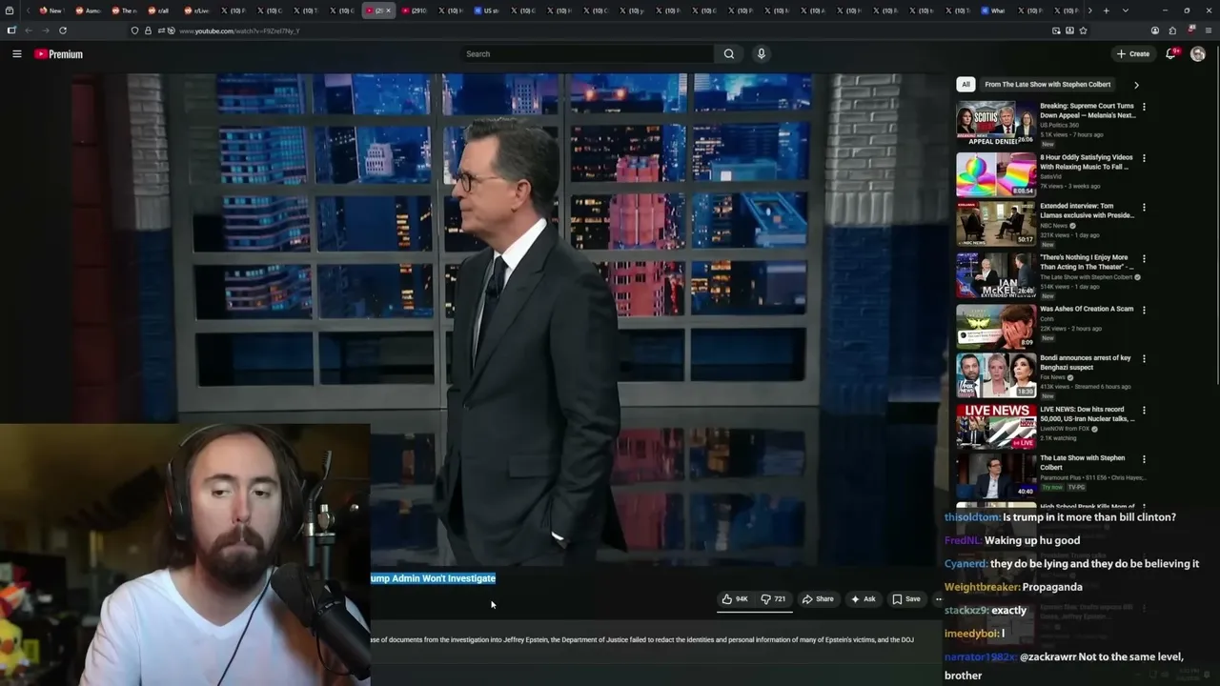Click the 'Try now' badge under Paramount Plus

point(1052,487)
